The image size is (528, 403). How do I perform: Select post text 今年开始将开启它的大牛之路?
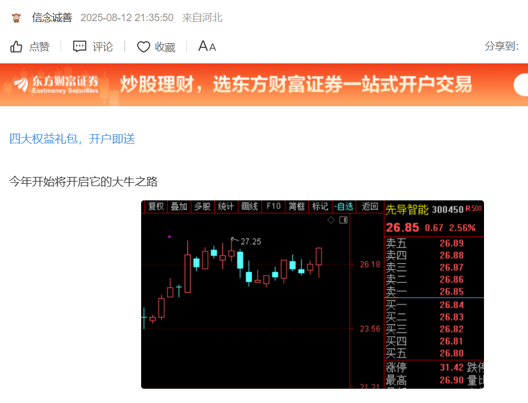(x=83, y=182)
